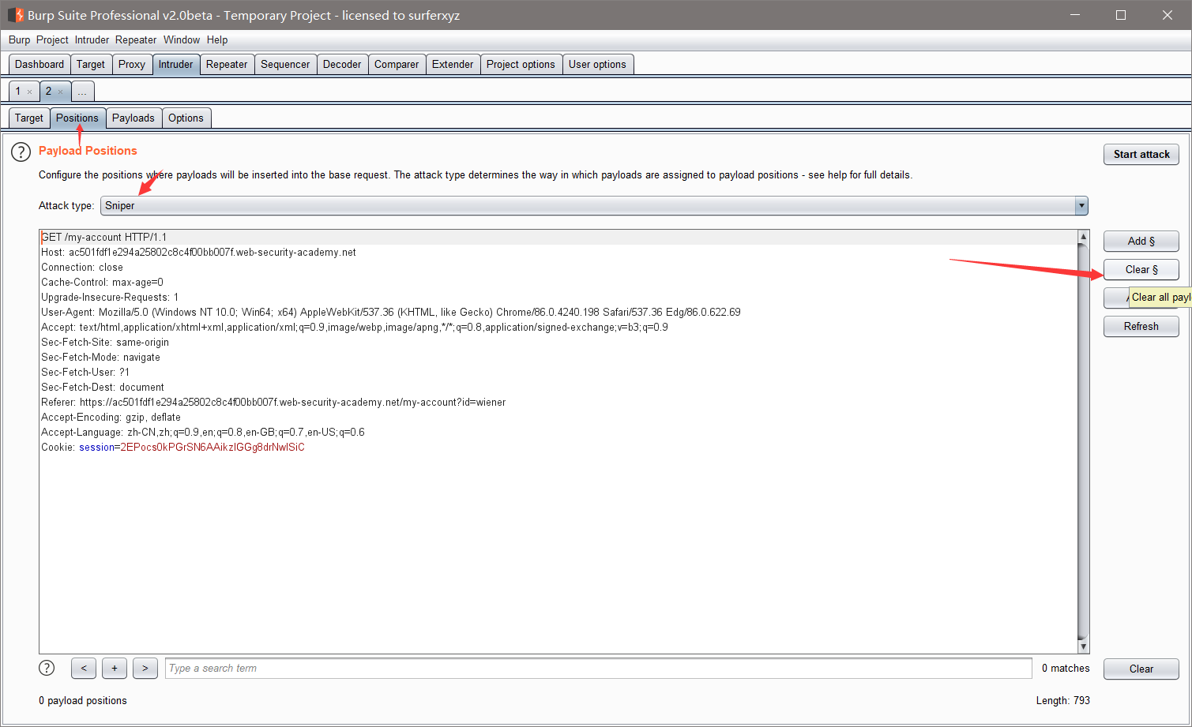Click the request editor vertical scrollbar
Screen dimensions: 1192x727
(x=1082, y=434)
